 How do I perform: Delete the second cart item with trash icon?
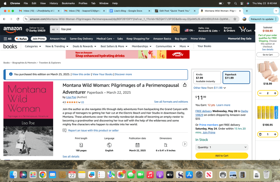[x=260, y=134]
